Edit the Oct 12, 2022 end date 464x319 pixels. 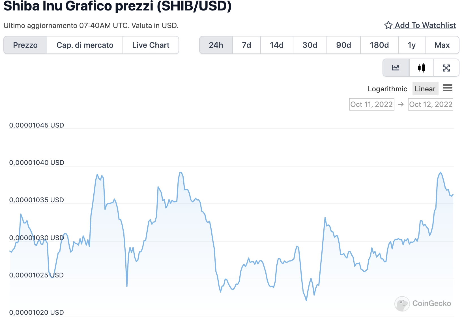coord(430,104)
